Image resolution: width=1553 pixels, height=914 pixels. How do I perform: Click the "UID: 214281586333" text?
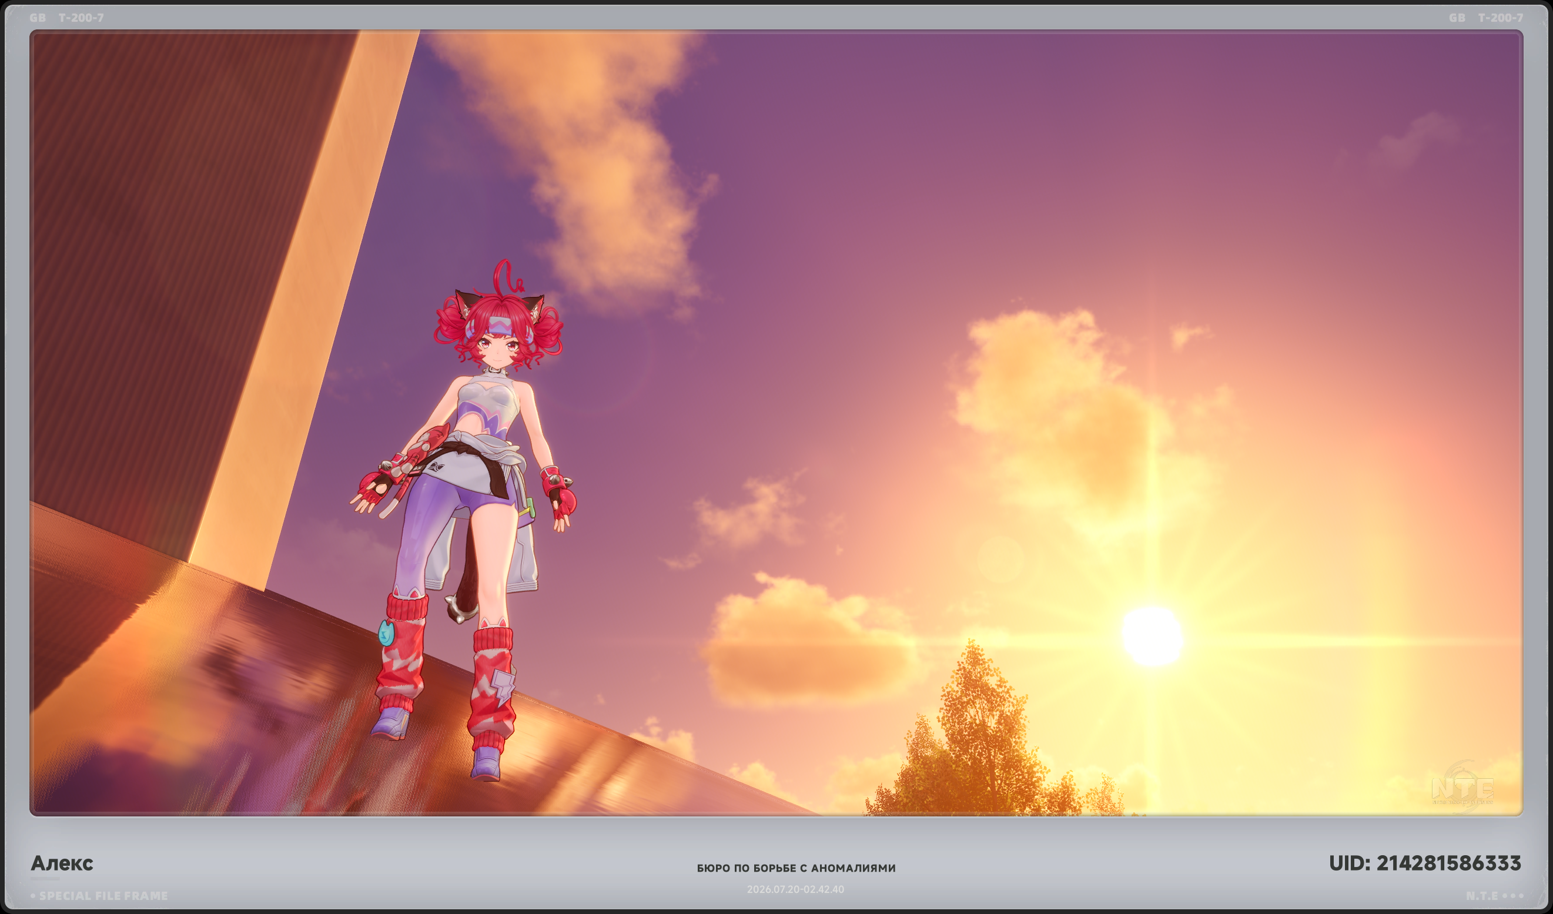pyautogui.click(x=1425, y=863)
